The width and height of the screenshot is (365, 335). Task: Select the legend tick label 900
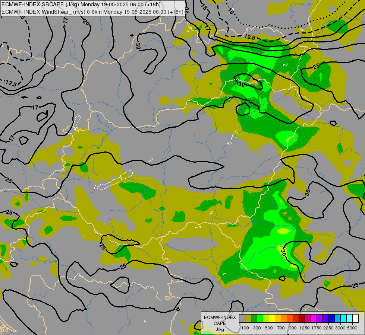(x=293, y=328)
